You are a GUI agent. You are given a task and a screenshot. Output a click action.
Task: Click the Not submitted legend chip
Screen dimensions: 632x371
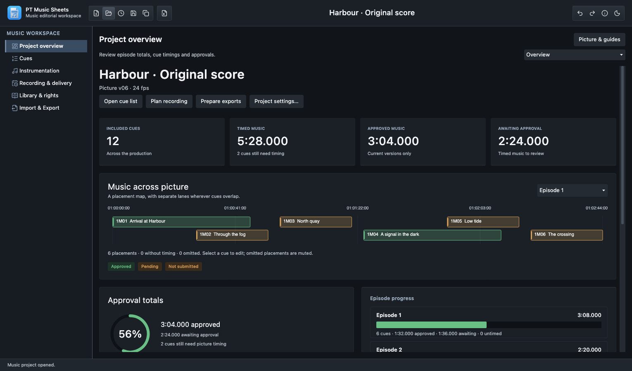pos(183,267)
